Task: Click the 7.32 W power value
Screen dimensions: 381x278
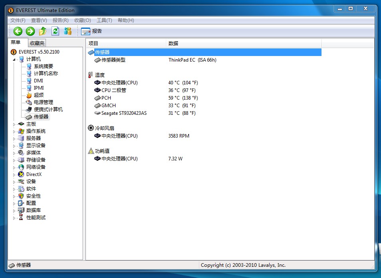Action: tap(175, 159)
